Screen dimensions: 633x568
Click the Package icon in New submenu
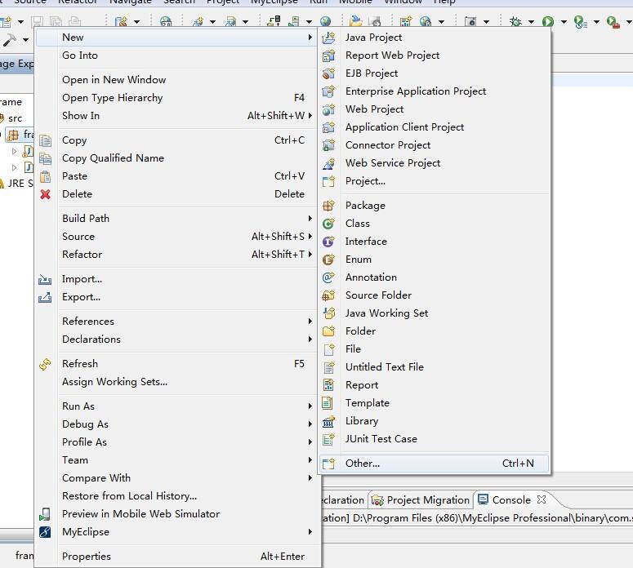(328, 206)
